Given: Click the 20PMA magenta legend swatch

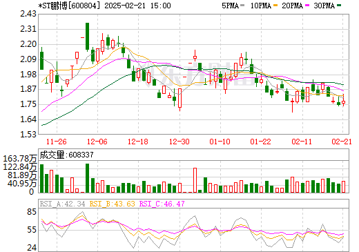Looking at the screenshot, I should pos(307,6).
